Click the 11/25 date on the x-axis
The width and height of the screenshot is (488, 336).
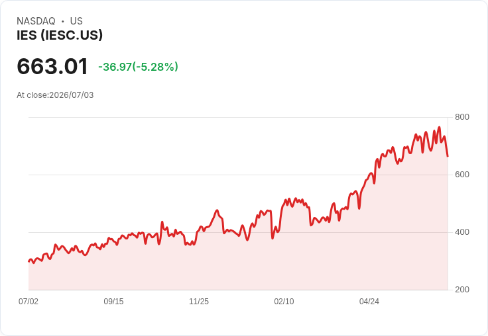point(199,301)
